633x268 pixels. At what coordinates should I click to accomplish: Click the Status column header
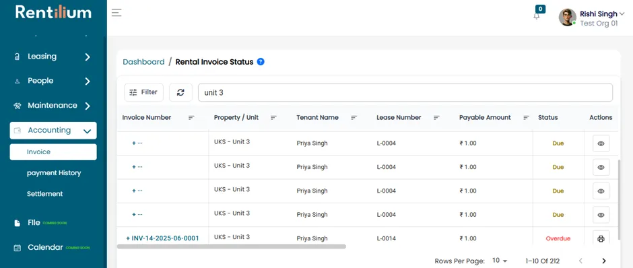pos(548,117)
